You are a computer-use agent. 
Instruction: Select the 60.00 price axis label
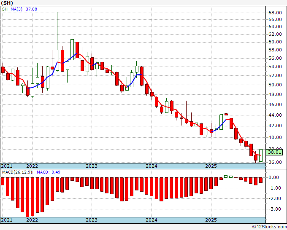point(275,42)
